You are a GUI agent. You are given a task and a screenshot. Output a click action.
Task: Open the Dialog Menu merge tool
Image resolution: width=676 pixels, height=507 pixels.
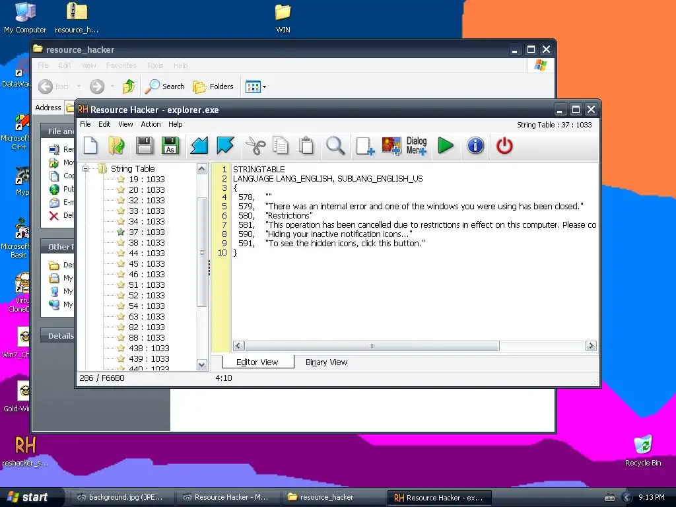(417, 146)
